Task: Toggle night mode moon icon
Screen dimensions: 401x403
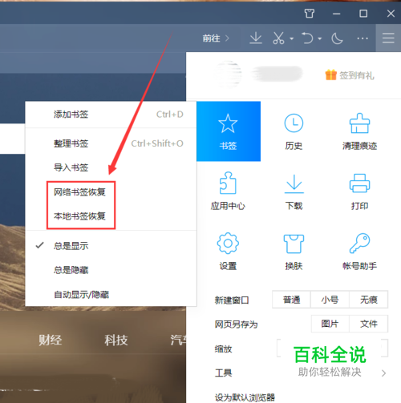Action: coord(337,38)
